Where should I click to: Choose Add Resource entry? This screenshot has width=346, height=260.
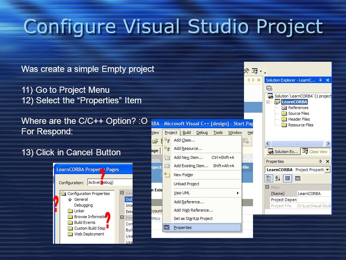[188, 148]
